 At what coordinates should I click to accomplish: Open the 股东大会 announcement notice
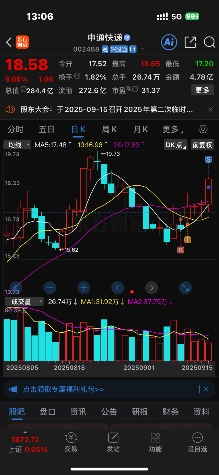pos(107,110)
